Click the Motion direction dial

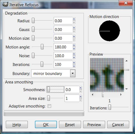click(110, 31)
